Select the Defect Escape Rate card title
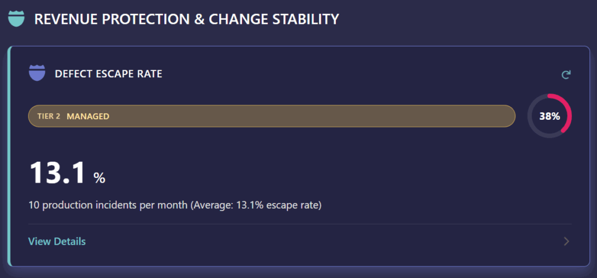Image resolution: width=597 pixels, height=278 pixels. pos(108,74)
